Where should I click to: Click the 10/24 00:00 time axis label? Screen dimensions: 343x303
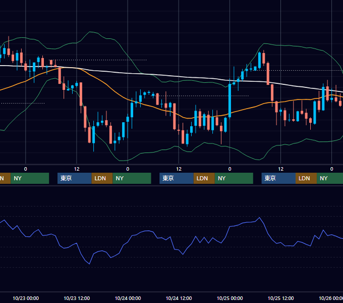pyautogui.click(x=128, y=298)
